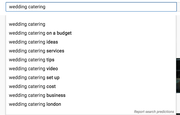
Task: Open the video thumbnail at the right edge
Action: [x=178, y=76]
